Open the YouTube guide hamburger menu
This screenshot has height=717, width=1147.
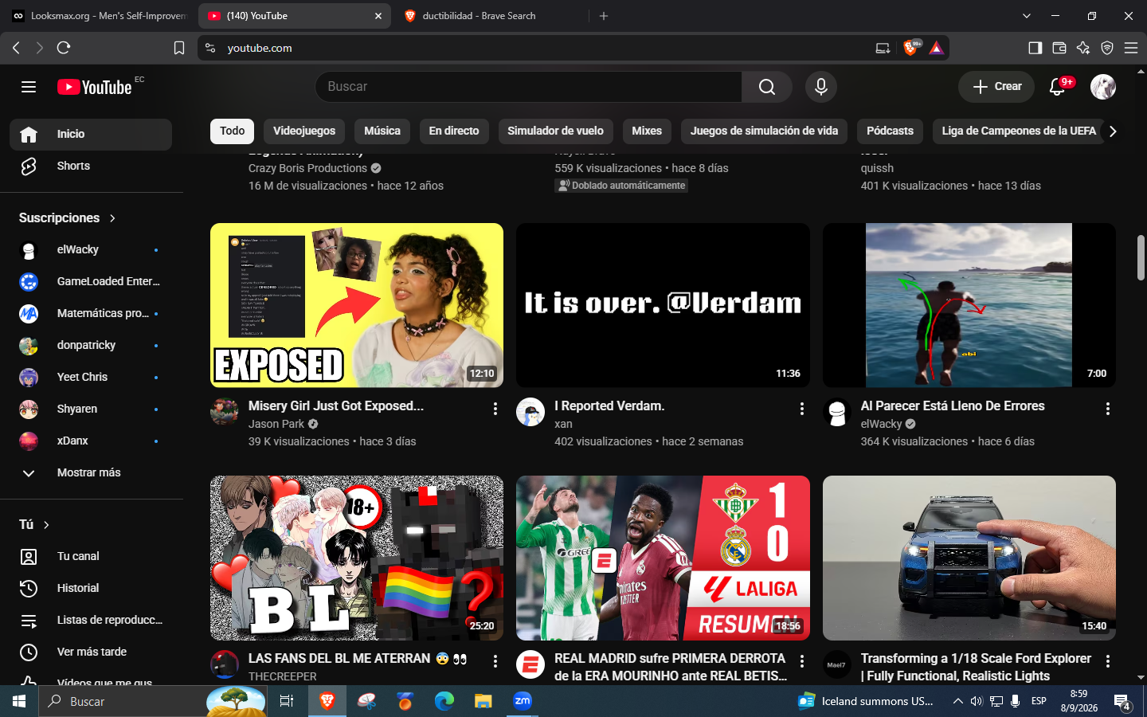point(29,87)
